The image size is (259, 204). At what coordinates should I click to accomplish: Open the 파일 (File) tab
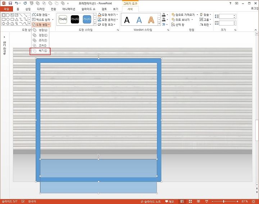[6, 9]
